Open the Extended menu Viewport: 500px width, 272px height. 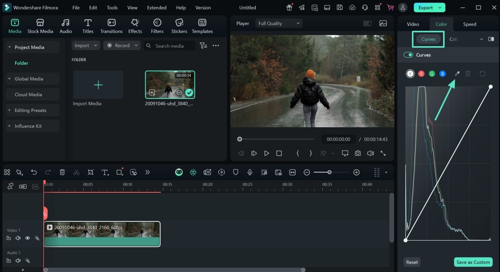click(157, 8)
